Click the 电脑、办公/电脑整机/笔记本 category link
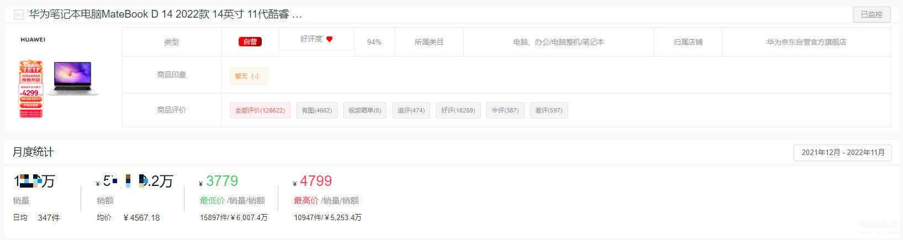Screen dimensions: 903x240 tap(558, 42)
